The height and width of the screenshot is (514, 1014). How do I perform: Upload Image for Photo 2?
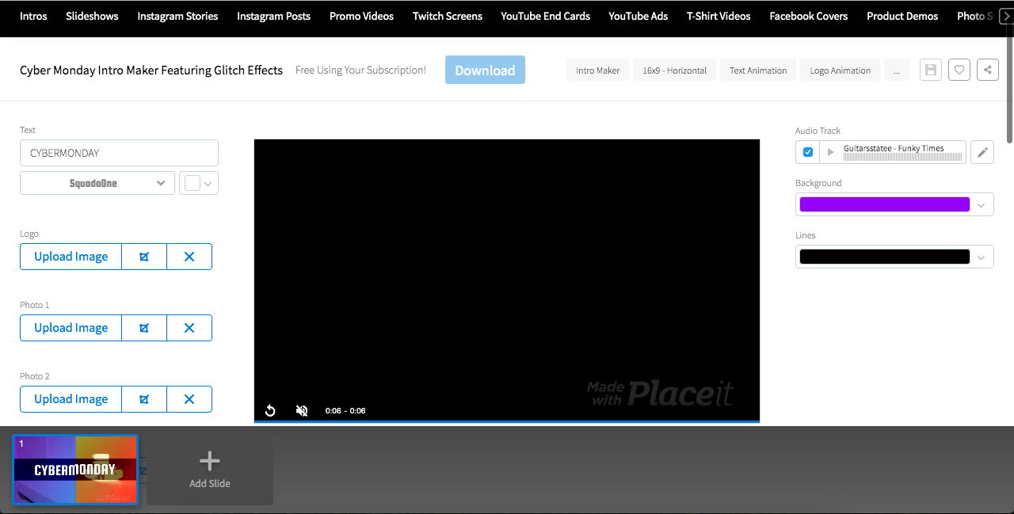pos(71,399)
